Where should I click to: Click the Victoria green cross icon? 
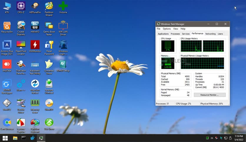click(x=63, y=6)
